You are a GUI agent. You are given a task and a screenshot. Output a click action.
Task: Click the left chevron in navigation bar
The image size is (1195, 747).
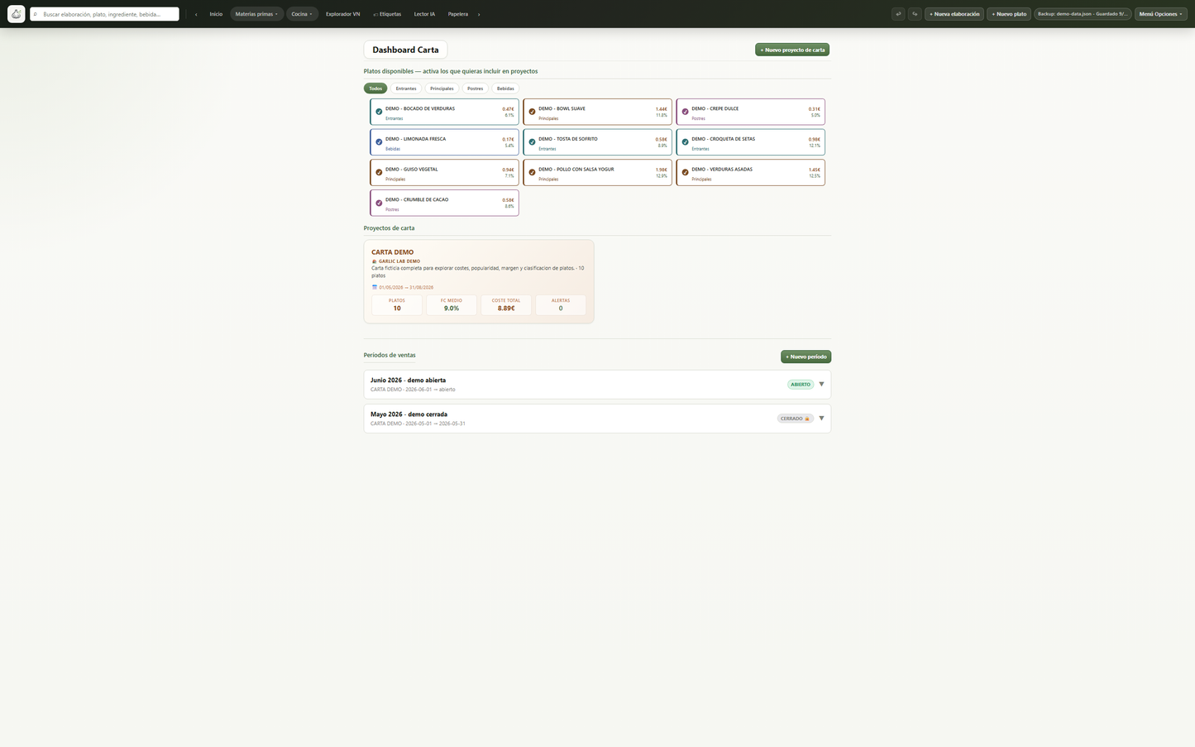[x=196, y=14]
